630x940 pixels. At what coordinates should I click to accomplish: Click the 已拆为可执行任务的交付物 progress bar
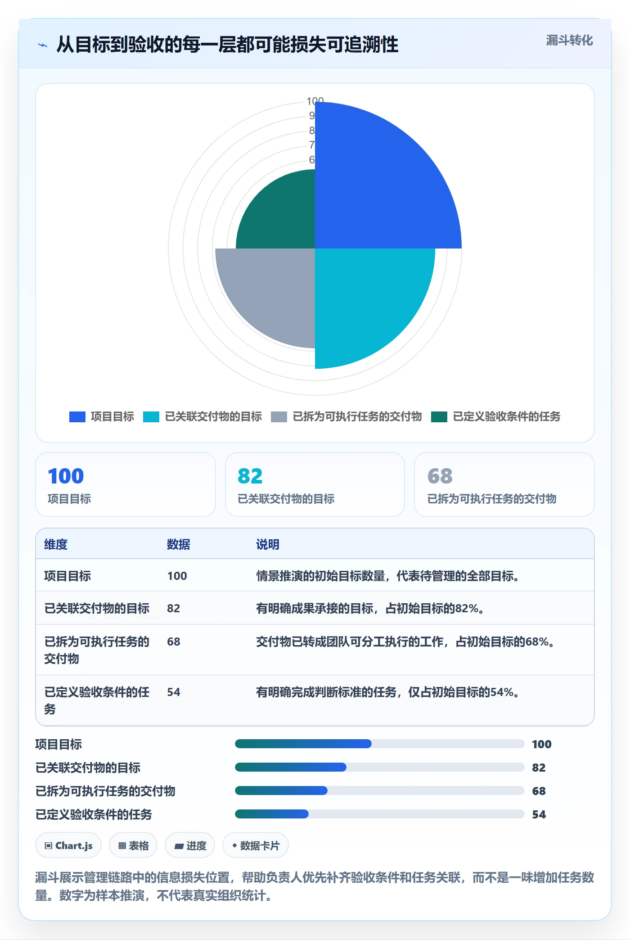click(380, 791)
